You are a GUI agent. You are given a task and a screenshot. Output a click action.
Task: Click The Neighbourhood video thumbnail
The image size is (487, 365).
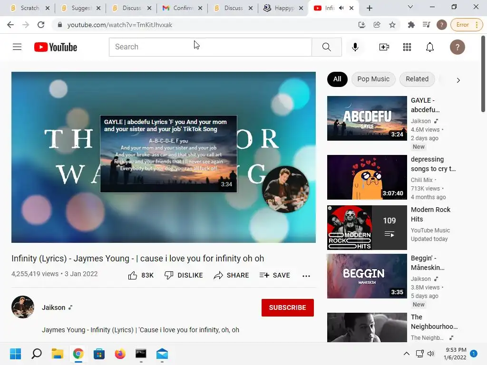367,327
